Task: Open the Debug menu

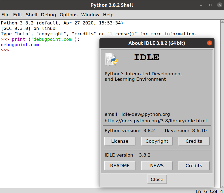Action: 48,15
